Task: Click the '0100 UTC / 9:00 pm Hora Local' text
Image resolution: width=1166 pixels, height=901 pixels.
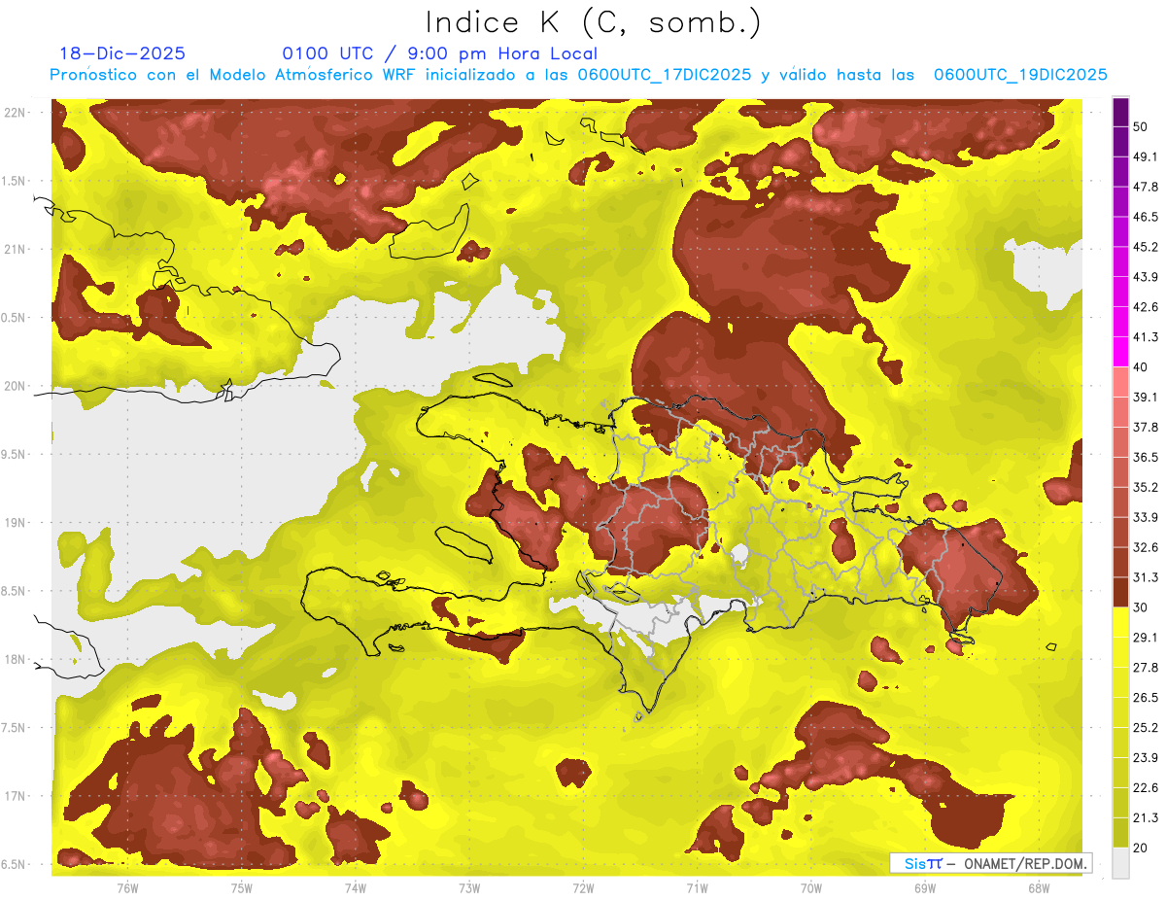Action: 439,53
